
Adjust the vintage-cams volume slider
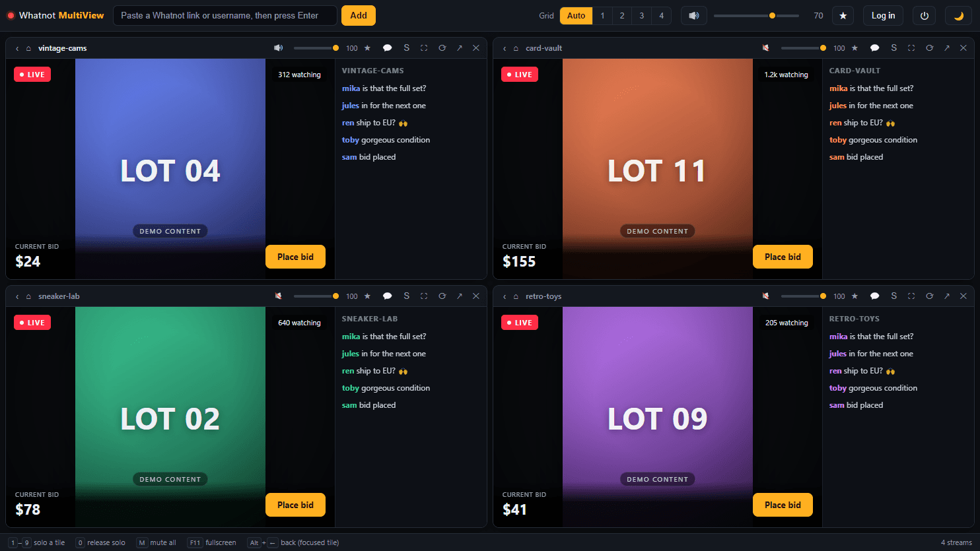click(x=316, y=48)
